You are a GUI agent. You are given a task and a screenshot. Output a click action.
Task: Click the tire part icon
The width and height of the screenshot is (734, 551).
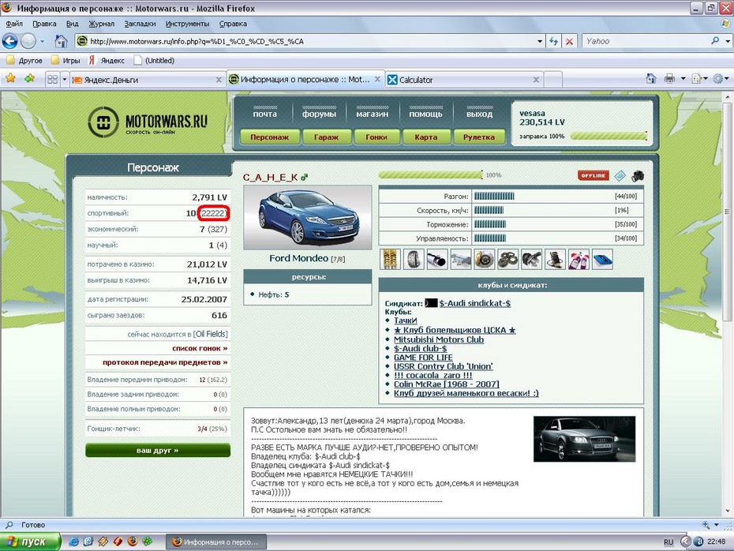click(414, 259)
